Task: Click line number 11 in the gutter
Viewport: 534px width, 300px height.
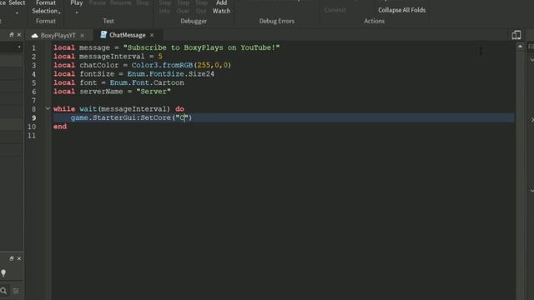Action: tap(32, 135)
